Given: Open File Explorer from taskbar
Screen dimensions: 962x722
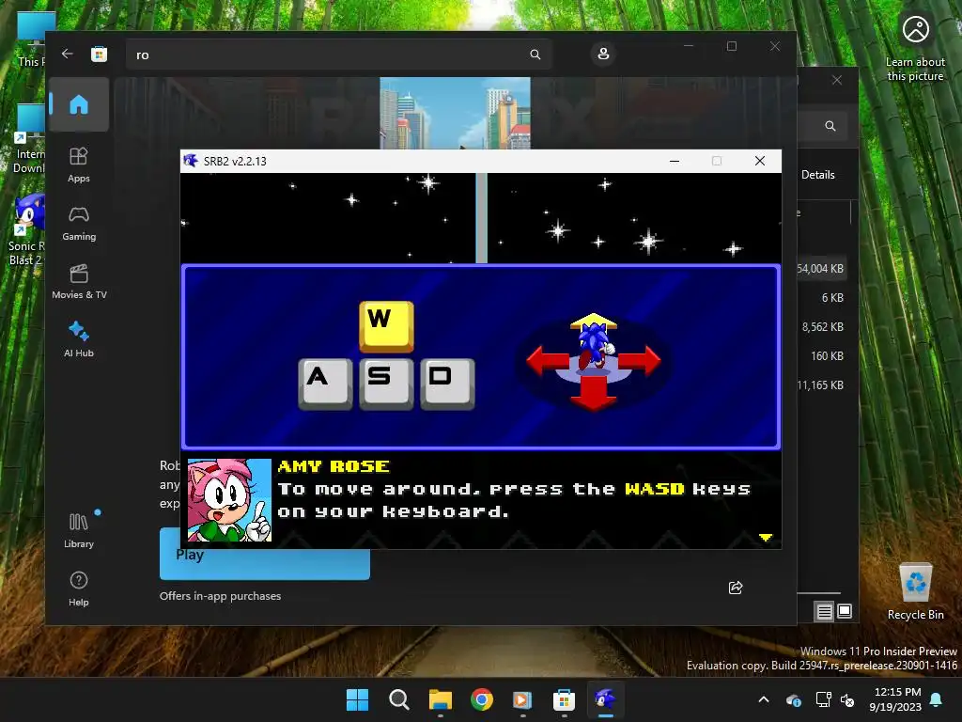Looking at the screenshot, I should pos(440,699).
